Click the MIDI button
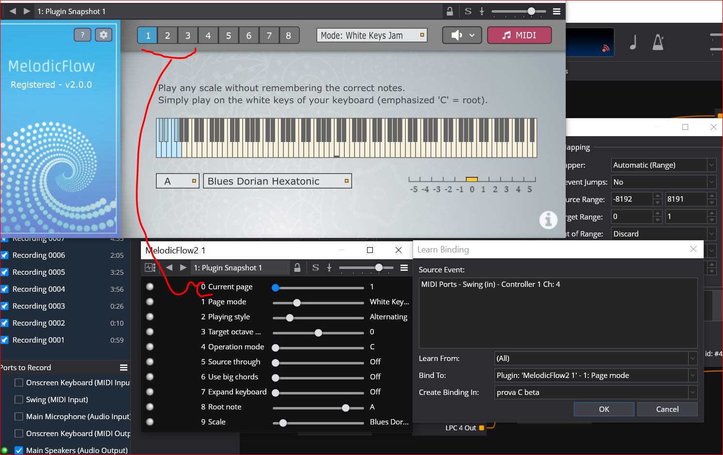 (519, 35)
